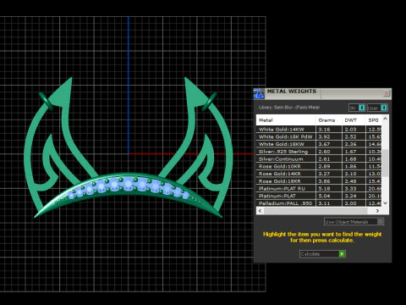Click the vertical scrollbar thumb
This screenshot has height=305, width=406.
coord(386,163)
